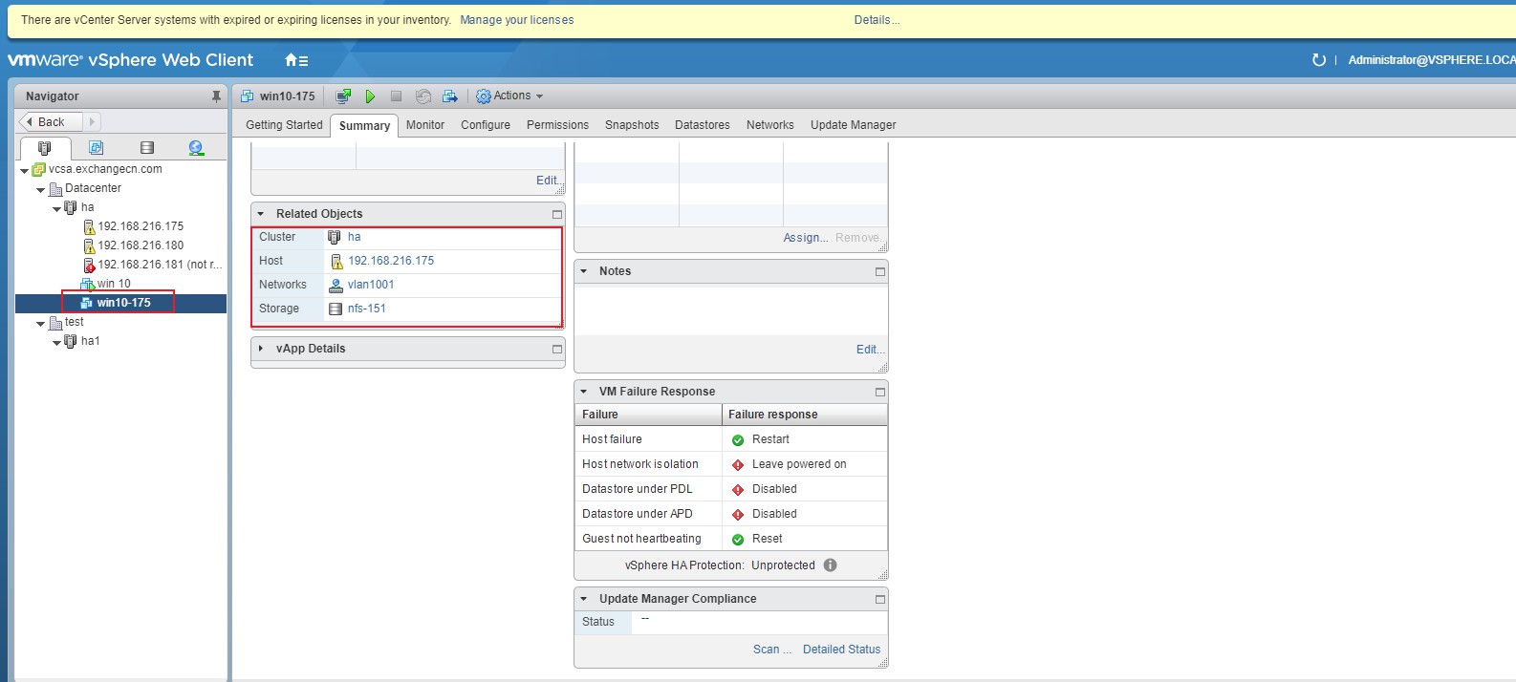Image resolution: width=1516 pixels, height=682 pixels.
Task: Open the vlan1001 network link
Action: (371, 285)
